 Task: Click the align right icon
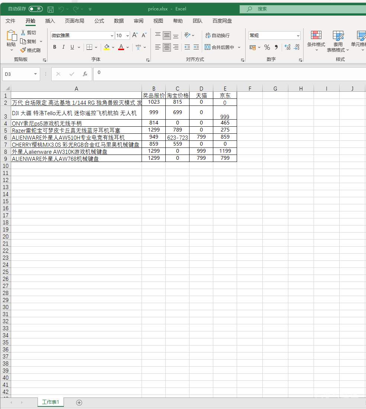[175, 47]
